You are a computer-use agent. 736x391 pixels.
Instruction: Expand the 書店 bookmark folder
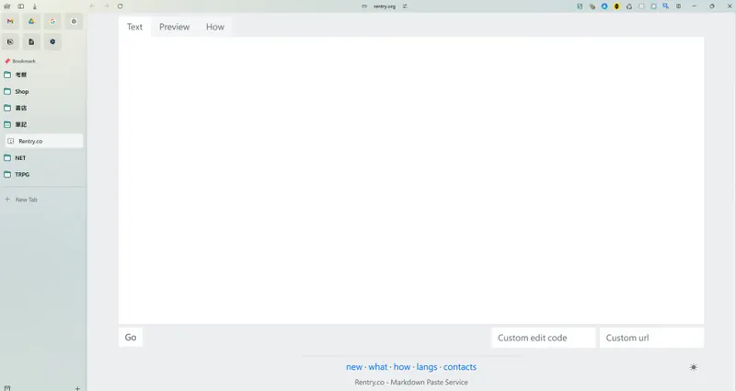point(43,108)
